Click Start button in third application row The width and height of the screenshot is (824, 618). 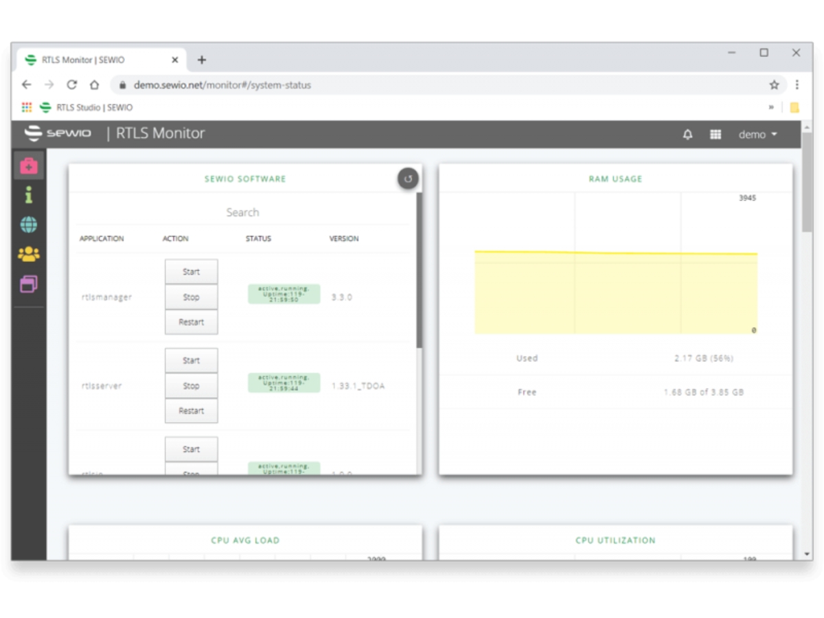click(x=191, y=449)
